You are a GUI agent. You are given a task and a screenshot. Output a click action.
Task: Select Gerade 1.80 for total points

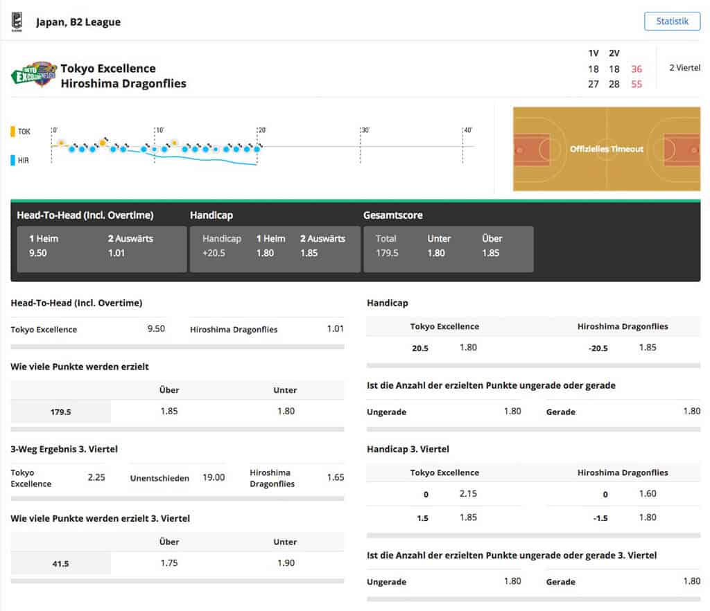[x=623, y=411]
